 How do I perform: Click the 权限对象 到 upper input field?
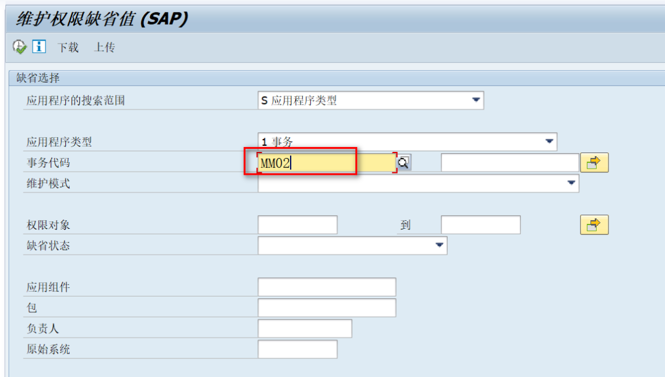(480, 225)
